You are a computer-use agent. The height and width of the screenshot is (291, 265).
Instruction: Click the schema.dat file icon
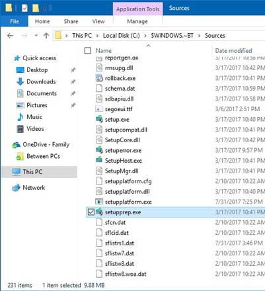(99, 88)
